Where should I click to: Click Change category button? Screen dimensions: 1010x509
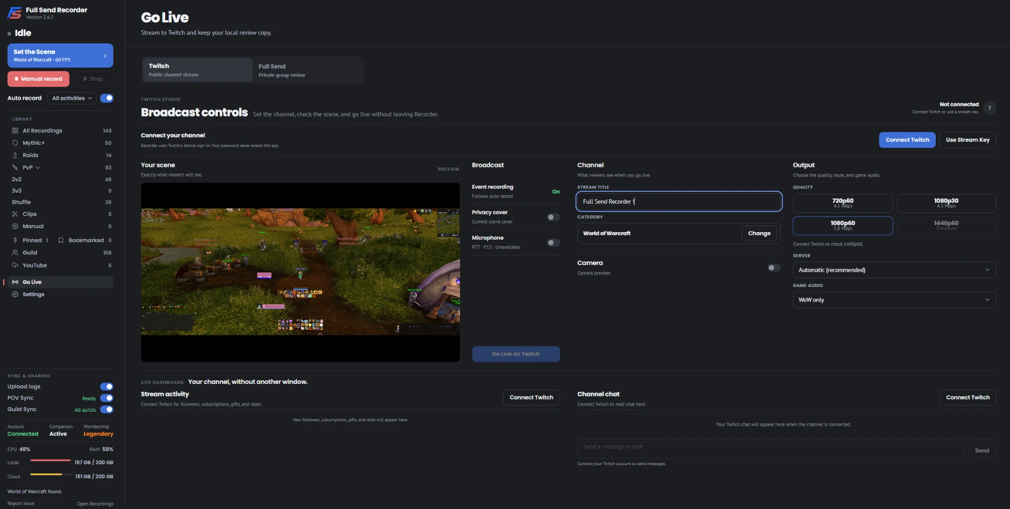[759, 233]
